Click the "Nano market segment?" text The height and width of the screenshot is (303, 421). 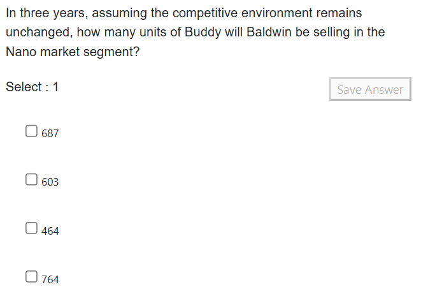[73, 52]
